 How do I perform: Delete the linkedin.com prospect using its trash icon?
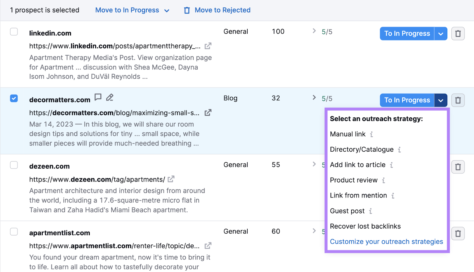click(x=458, y=33)
